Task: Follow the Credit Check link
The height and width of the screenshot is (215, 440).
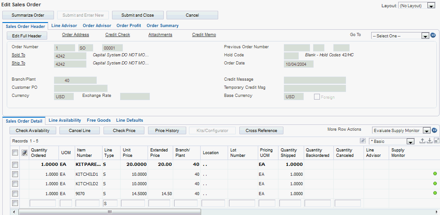Action: (x=117, y=35)
